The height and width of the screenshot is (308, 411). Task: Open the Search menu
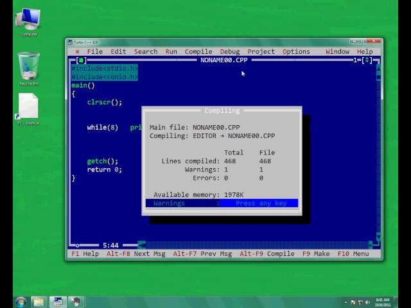tap(146, 51)
